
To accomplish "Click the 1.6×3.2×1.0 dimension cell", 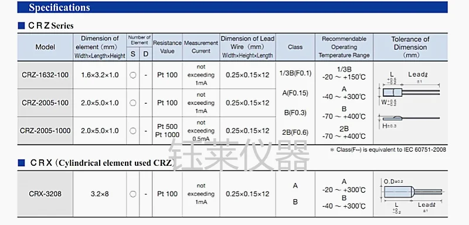I will click(100, 75).
